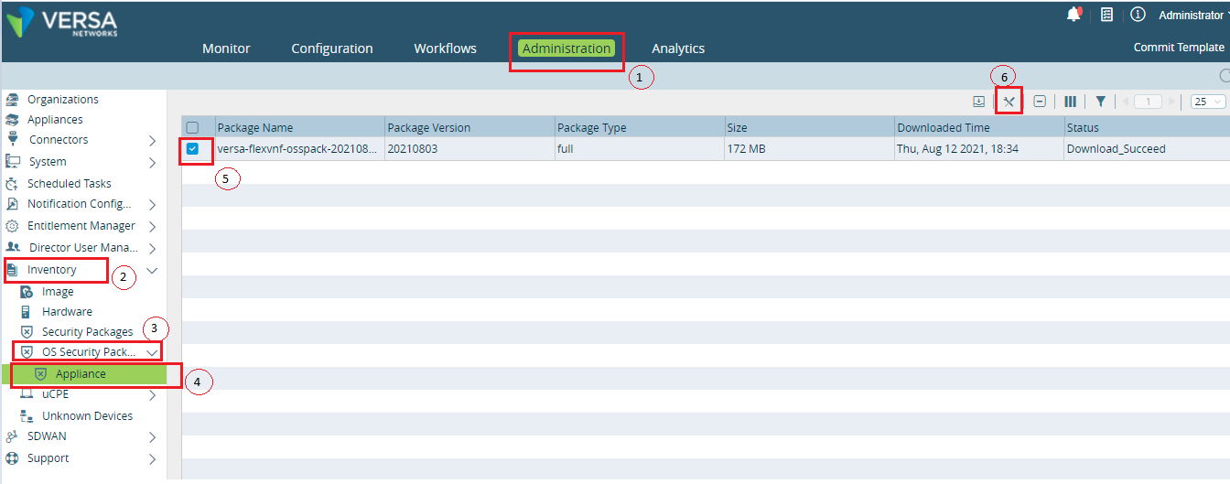Sort by Package Version column header
Viewport: 1230px width, 484px height.
point(469,127)
